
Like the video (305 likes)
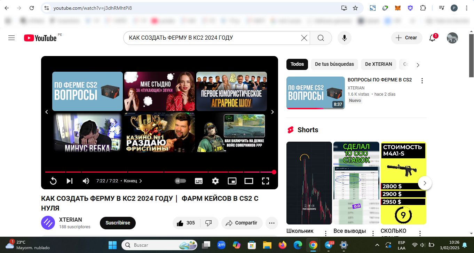coord(186,223)
